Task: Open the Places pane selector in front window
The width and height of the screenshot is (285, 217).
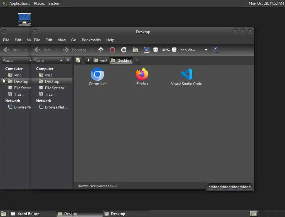Action: [x=48, y=61]
